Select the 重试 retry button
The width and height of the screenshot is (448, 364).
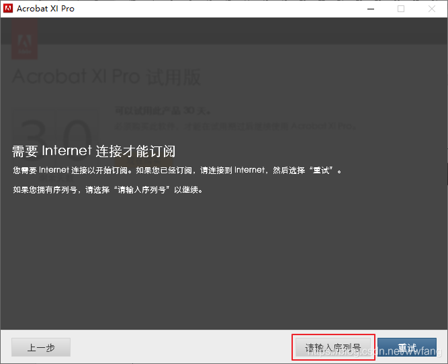click(407, 347)
